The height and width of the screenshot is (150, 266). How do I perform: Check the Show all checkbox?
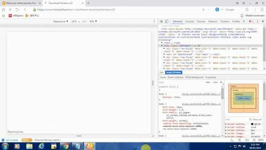(250, 120)
